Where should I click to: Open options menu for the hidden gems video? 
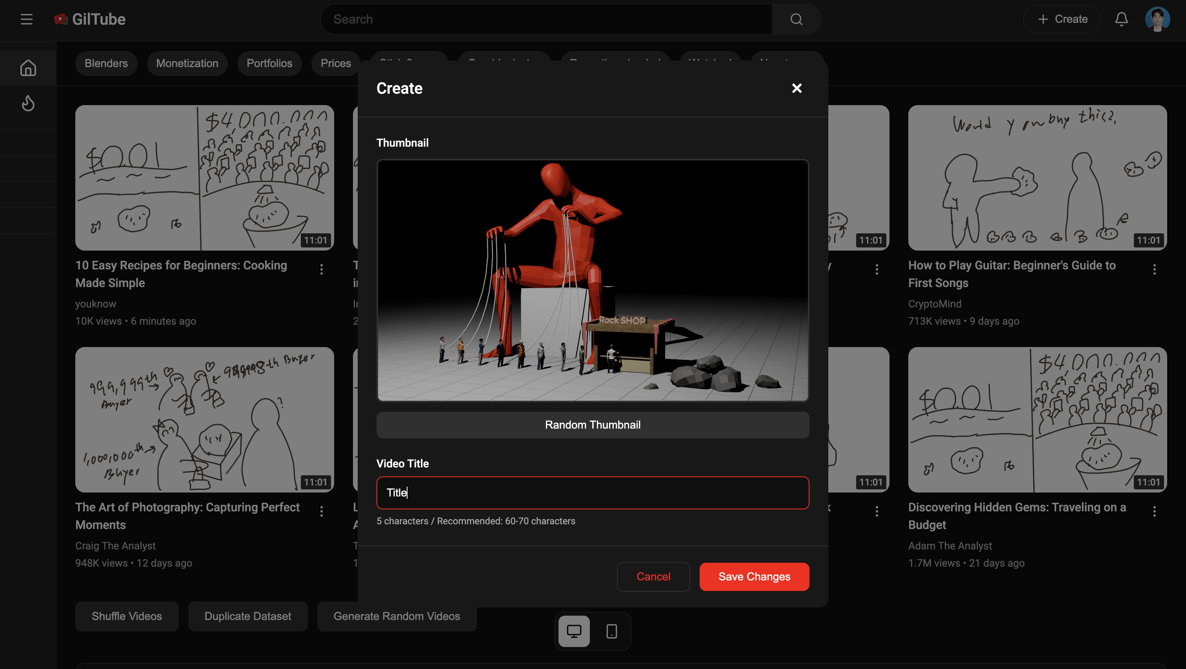1155,511
